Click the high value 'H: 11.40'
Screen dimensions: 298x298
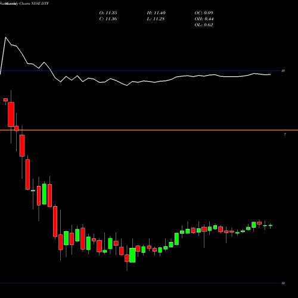point(156,13)
